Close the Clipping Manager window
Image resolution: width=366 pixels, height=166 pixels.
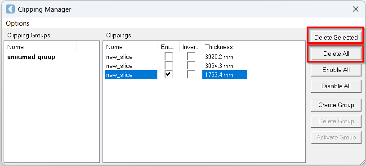click(356, 9)
